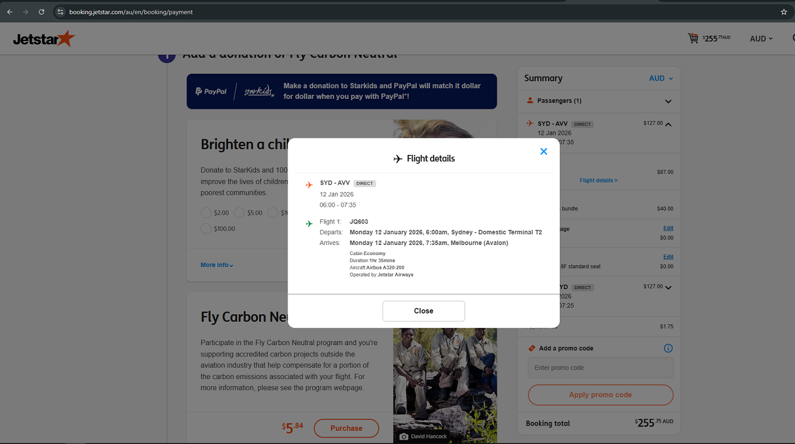The image size is (795, 444).
Task: Open AUD currency dropdown in header
Action: click(761, 38)
